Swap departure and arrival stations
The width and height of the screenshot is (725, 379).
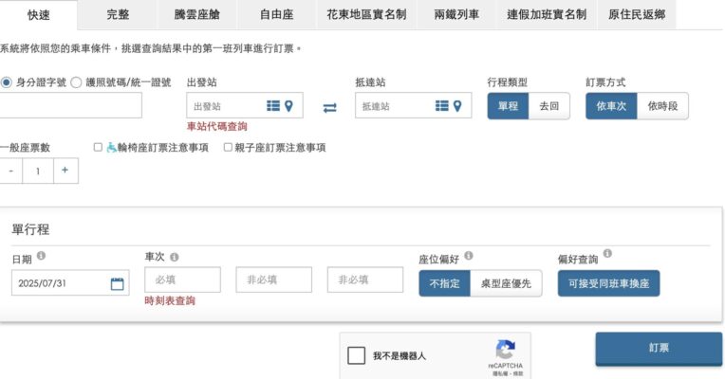tap(329, 108)
